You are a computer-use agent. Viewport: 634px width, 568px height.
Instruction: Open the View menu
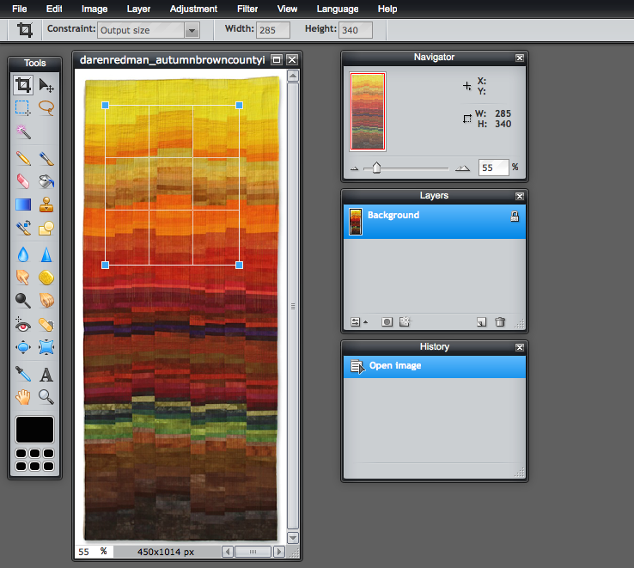[288, 9]
